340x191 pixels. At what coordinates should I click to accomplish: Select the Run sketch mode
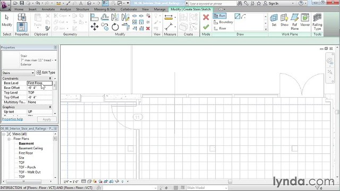coord(219,16)
